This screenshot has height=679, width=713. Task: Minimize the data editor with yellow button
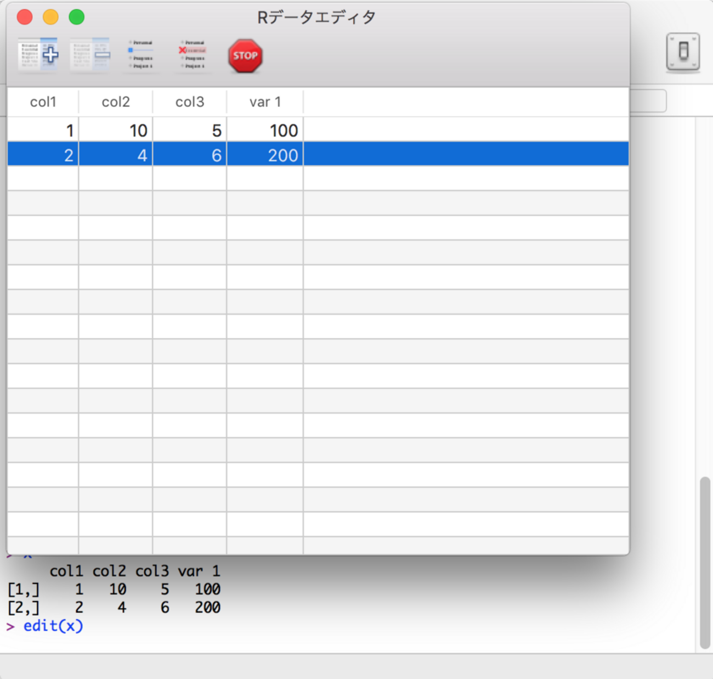coord(50,17)
